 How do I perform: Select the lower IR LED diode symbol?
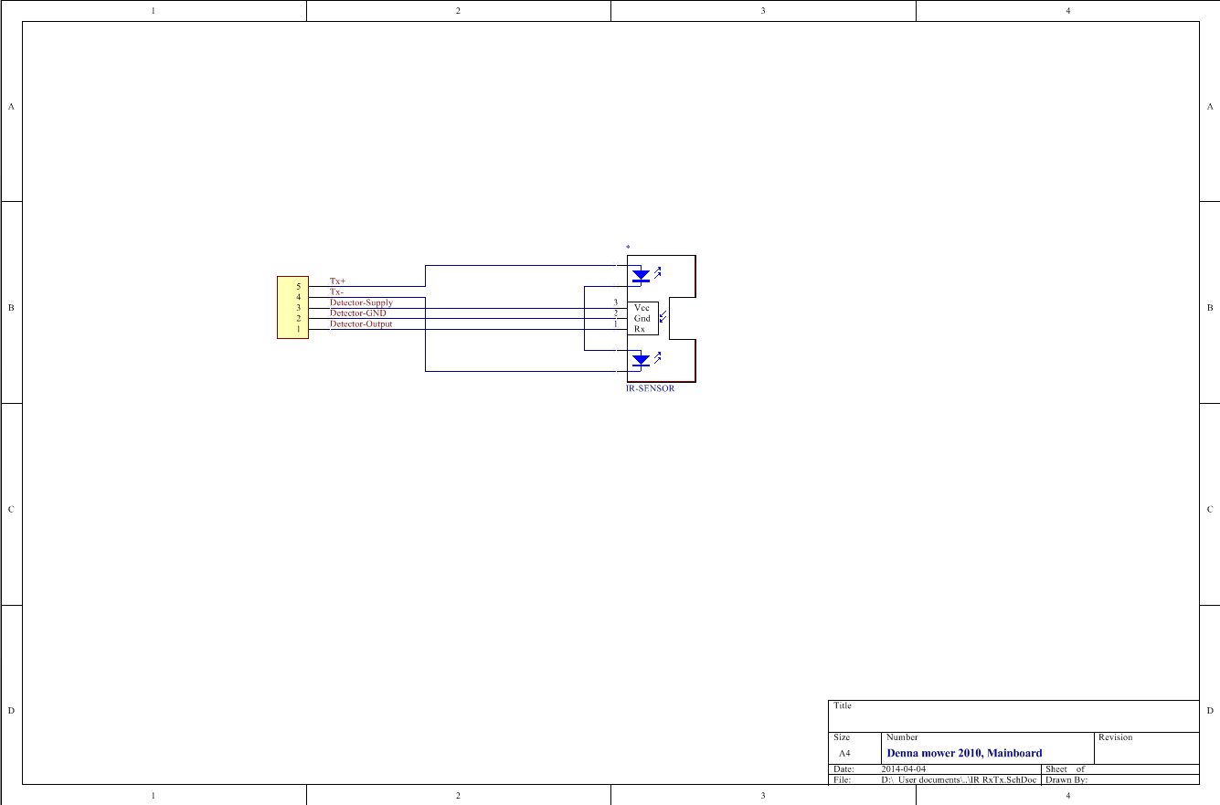point(642,361)
